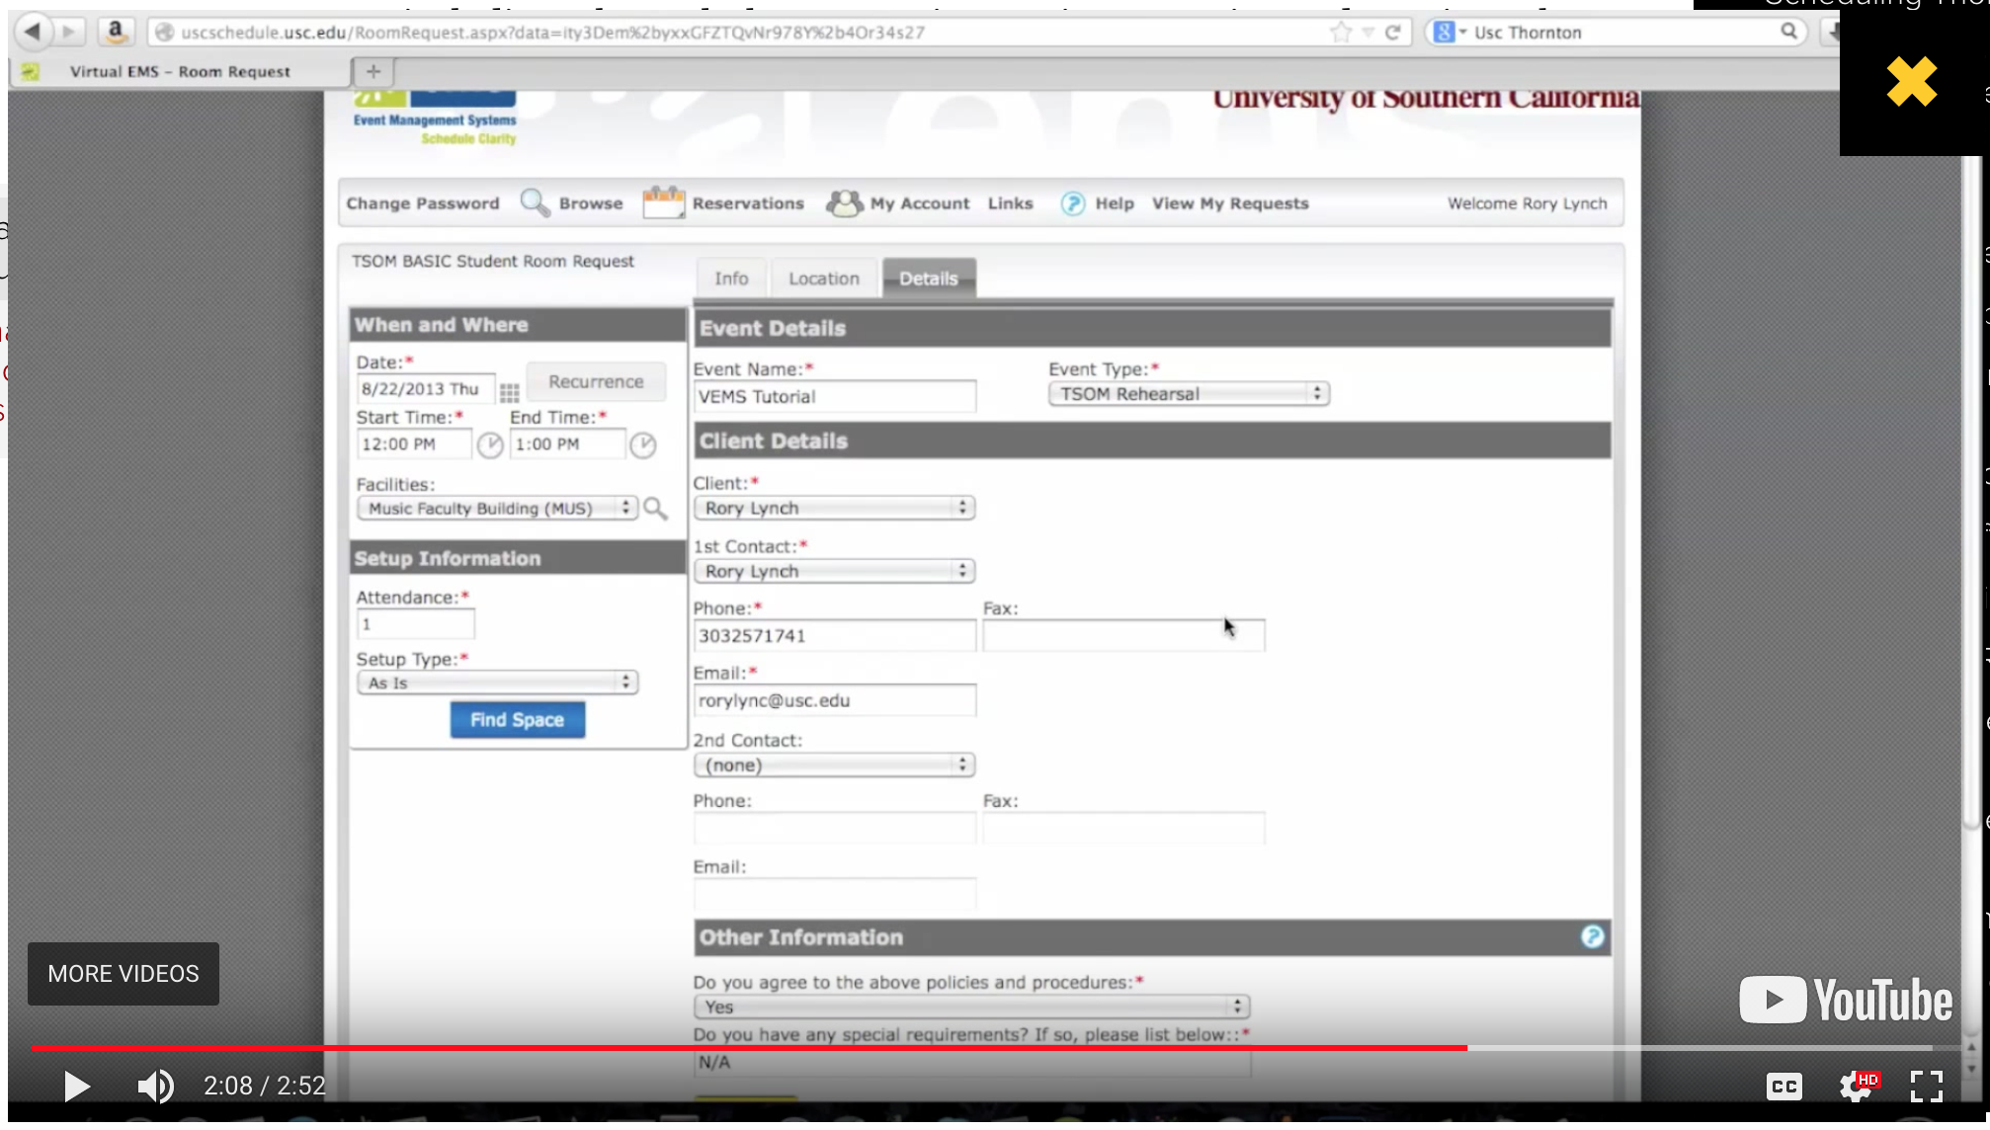Open 2nd Contact dropdown (none)
Screen dimensions: 1990x1130
pos(834,765)
